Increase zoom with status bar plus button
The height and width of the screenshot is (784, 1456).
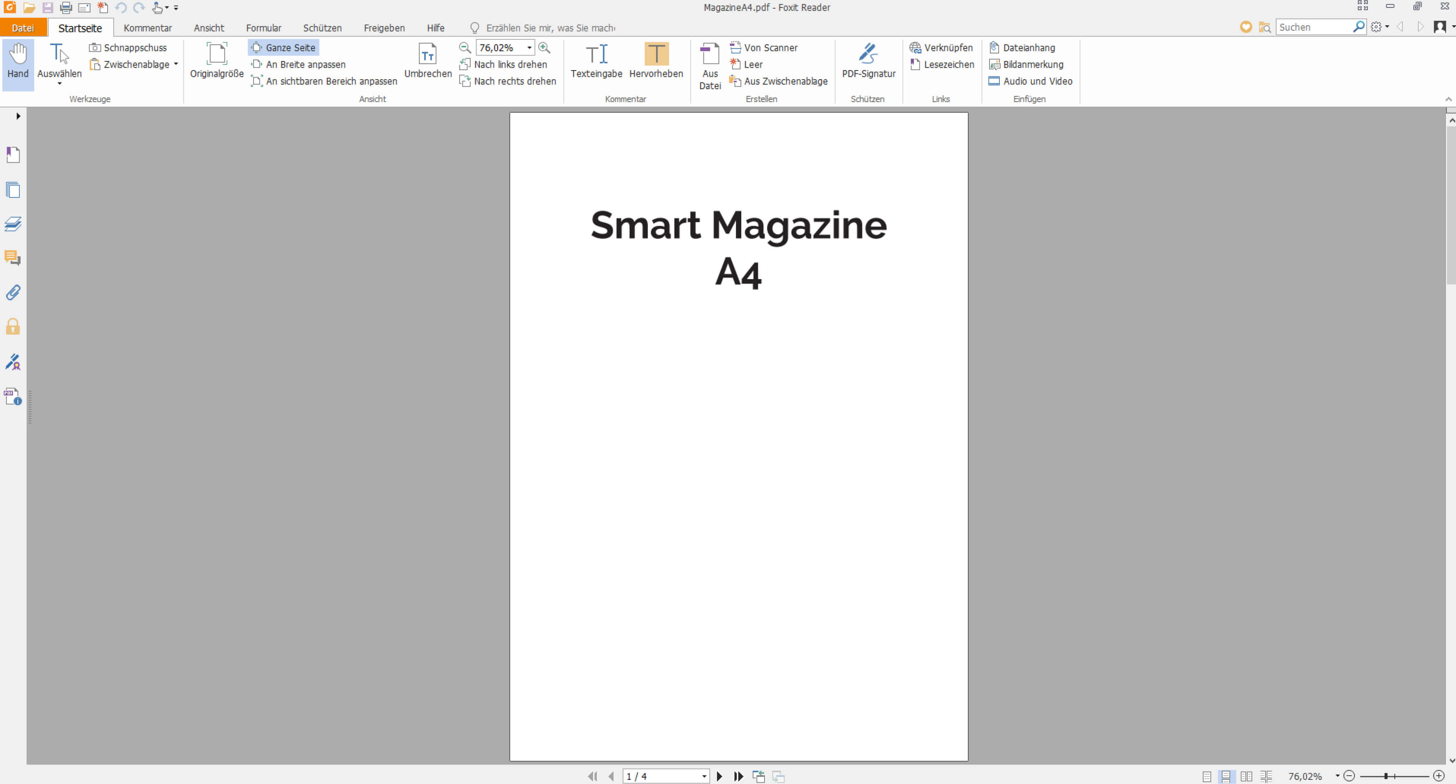(x=1439, y=776)
